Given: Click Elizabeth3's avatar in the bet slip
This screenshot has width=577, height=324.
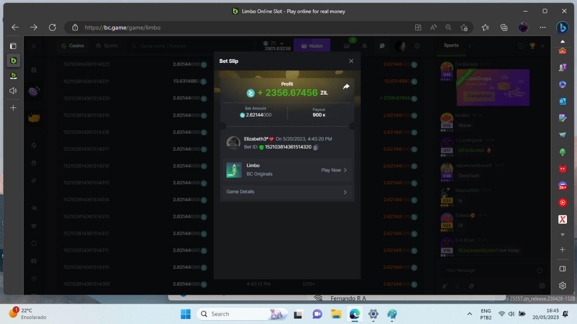Looking at the screenshot, I should pos(234,143).
